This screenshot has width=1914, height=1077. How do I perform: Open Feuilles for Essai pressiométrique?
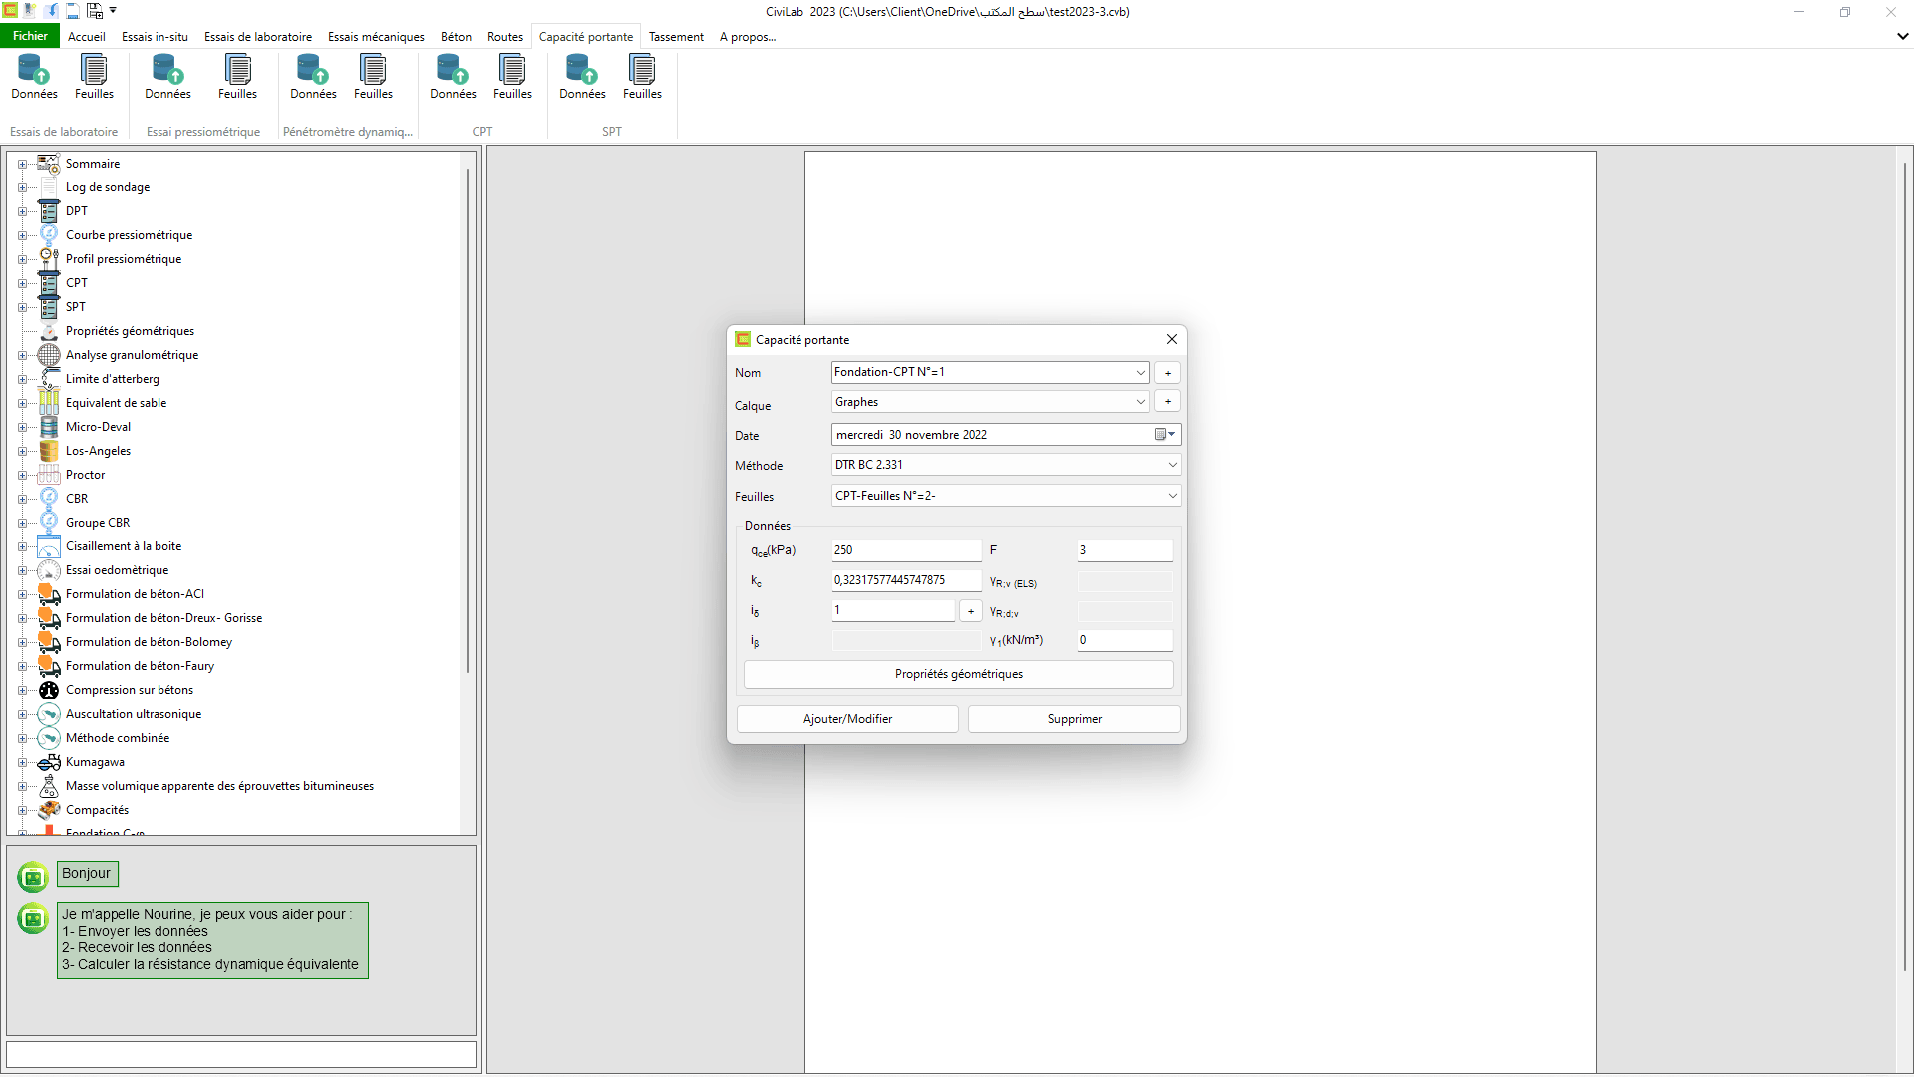tap(237, 78)
